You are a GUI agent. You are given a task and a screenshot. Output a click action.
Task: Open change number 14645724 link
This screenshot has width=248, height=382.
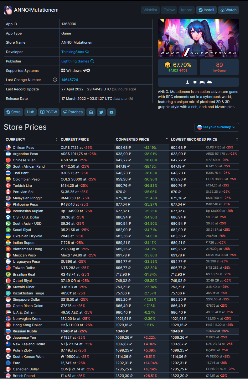point(70,80)
